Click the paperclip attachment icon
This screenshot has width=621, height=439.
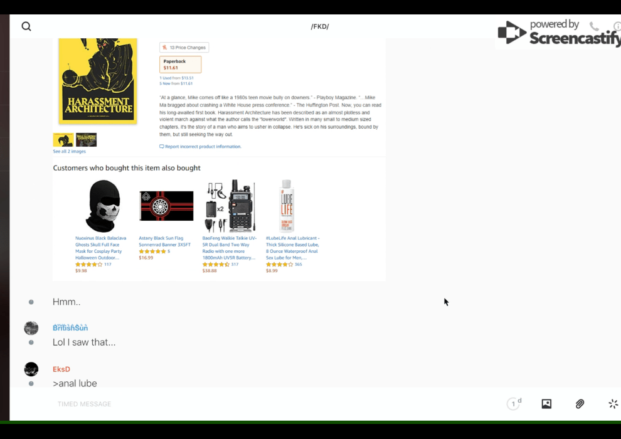coord(580,404)
